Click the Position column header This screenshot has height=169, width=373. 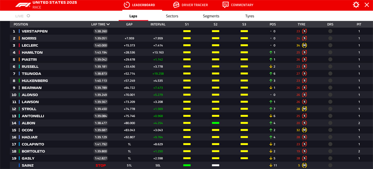point(21,24)
